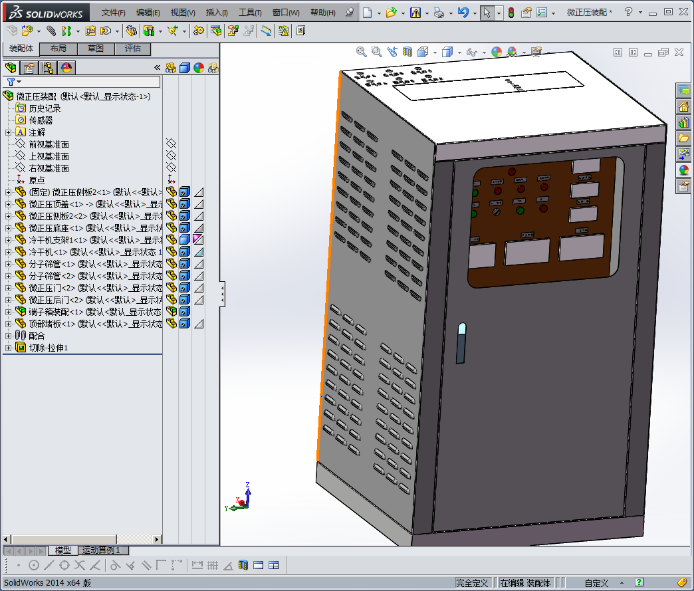Open the Appearances ball in right task pane
Screen dimensions: 694x591
683,170
